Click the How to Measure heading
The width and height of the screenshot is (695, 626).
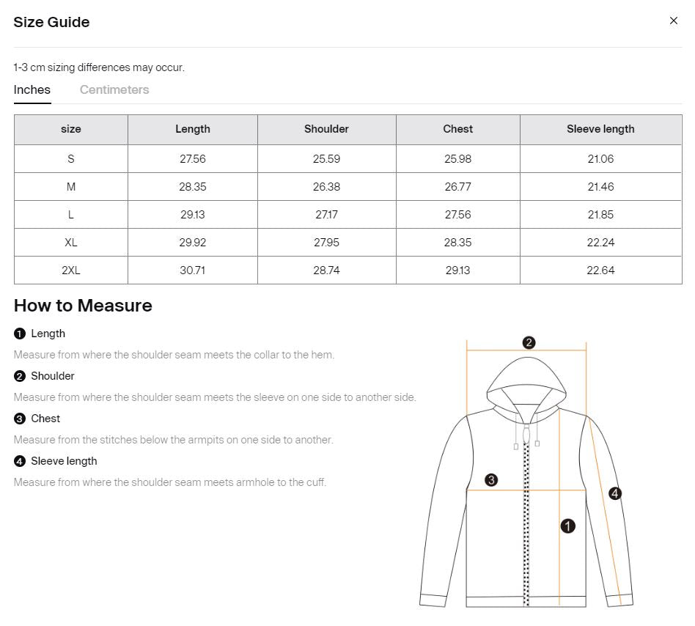tap(83, 306)
